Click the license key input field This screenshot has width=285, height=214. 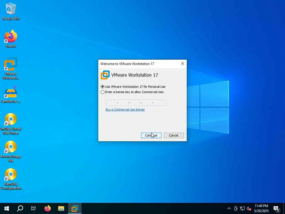(136, 103)
